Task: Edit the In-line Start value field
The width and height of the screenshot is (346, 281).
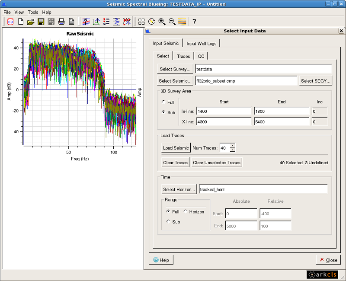Action: click(224, 111)
